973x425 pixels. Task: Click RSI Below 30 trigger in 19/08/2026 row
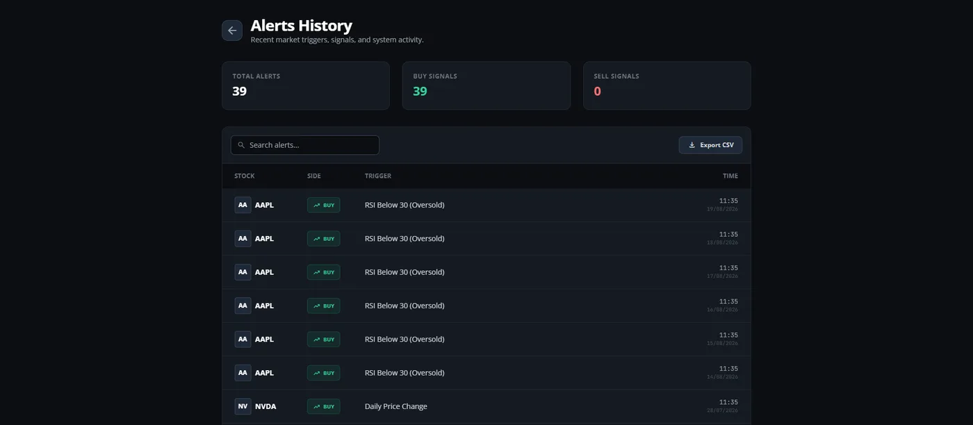tap(404, 205)
